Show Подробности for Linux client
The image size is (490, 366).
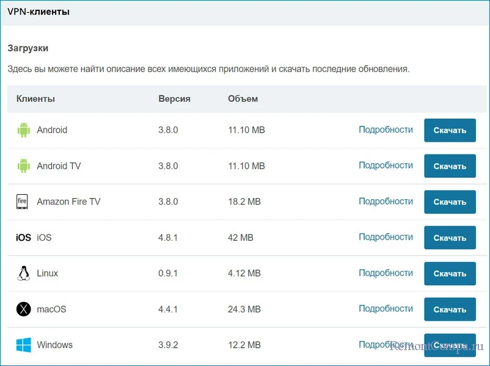click(386, 273)
